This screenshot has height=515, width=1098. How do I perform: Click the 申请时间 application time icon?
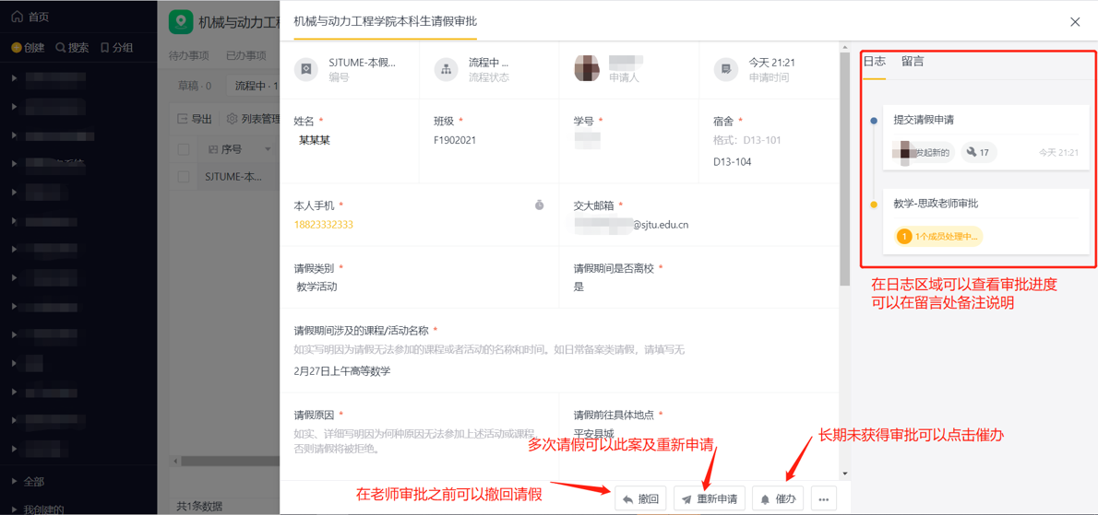click(x=726, y=69)
